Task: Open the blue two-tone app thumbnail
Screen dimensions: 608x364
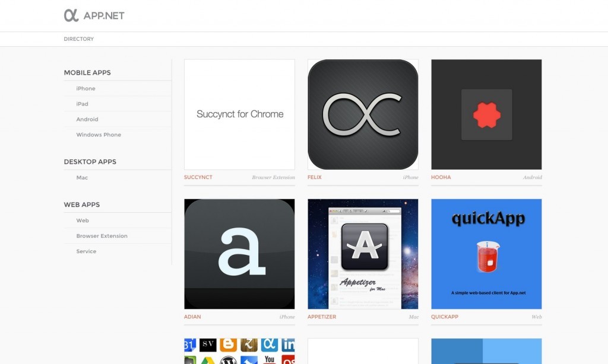Action: (486, 351)
